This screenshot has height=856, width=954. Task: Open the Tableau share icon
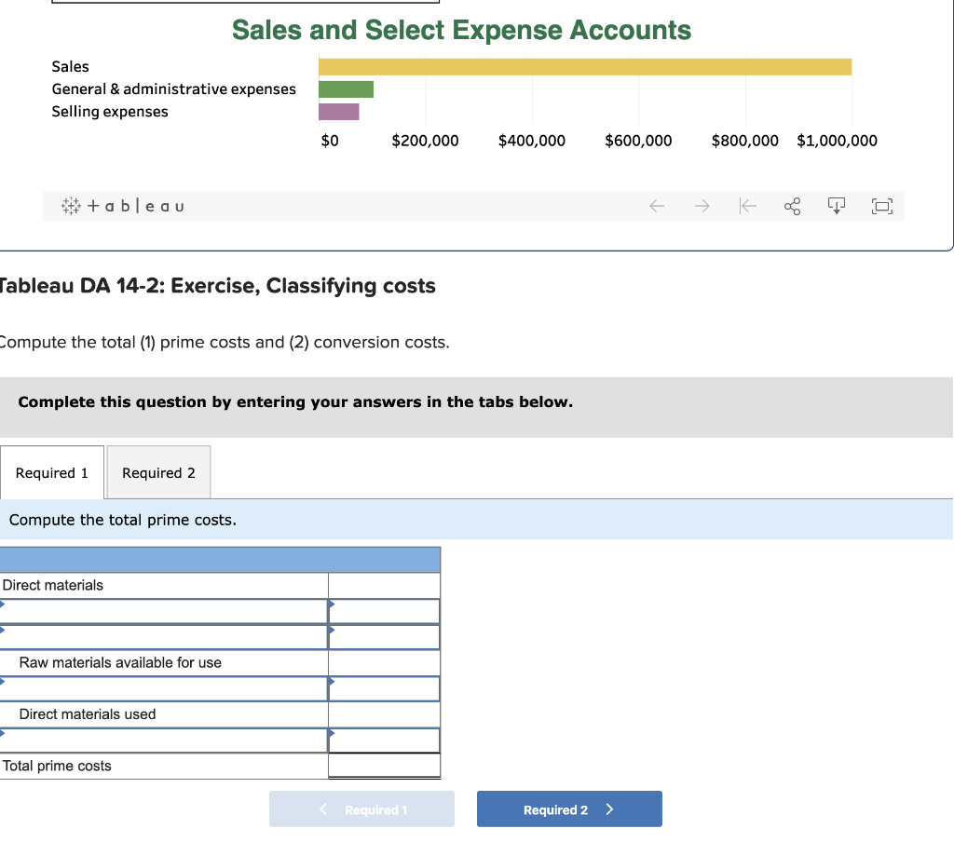pos(792,206)
